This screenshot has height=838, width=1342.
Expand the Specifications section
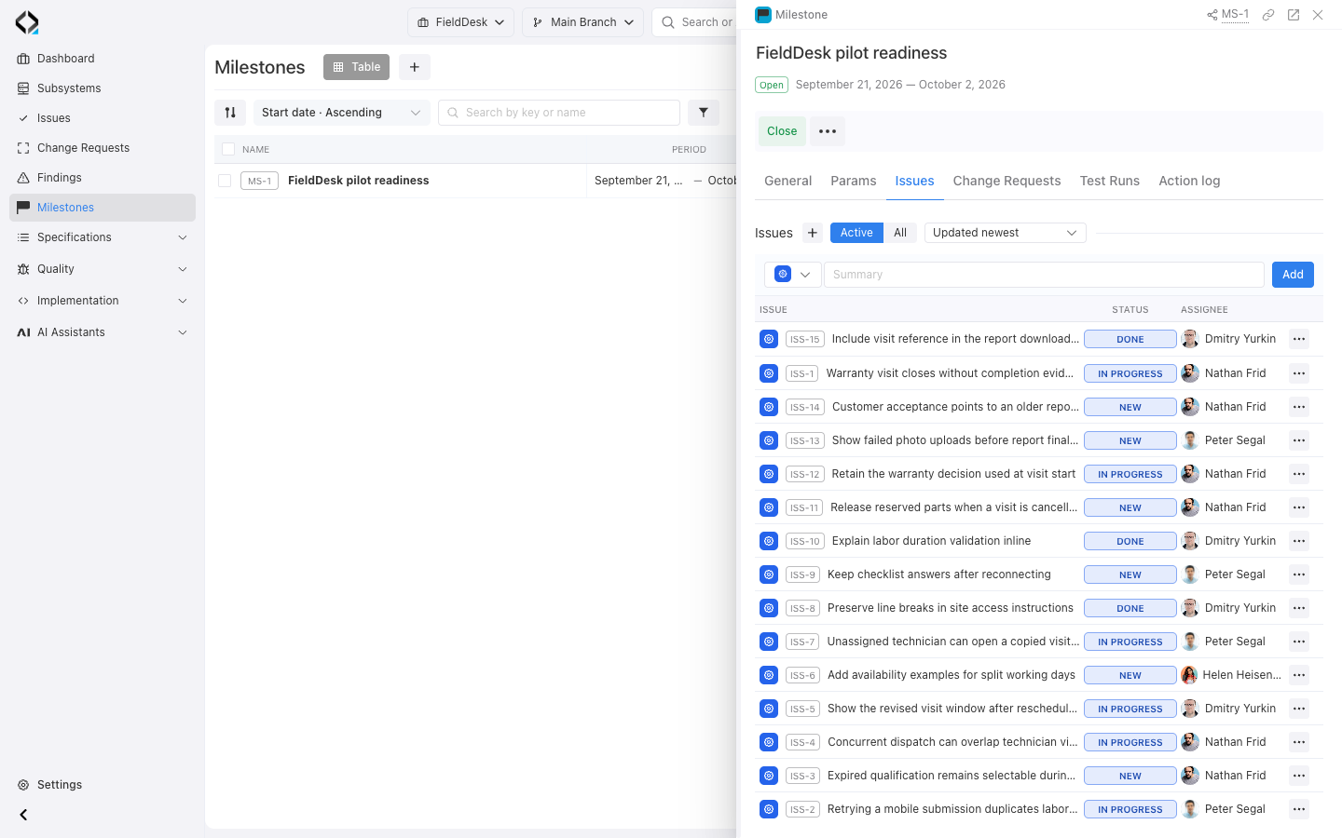point(103,237)
